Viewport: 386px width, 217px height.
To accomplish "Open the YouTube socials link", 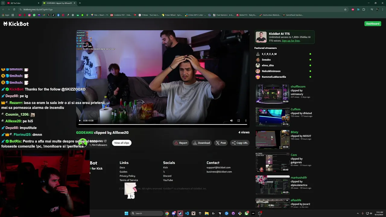I will [168, 180].
